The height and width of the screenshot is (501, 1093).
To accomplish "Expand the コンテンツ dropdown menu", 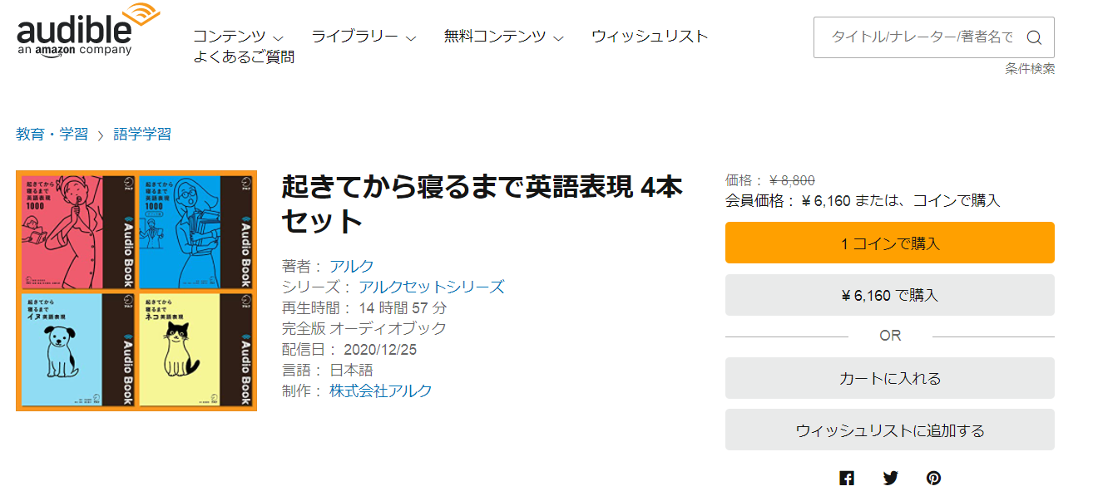I will tap(238, 37).
